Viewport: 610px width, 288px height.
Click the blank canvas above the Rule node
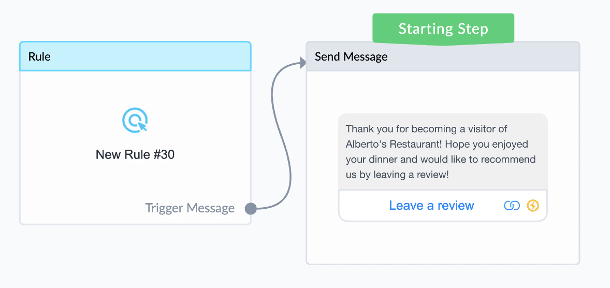tap(135, 20)
